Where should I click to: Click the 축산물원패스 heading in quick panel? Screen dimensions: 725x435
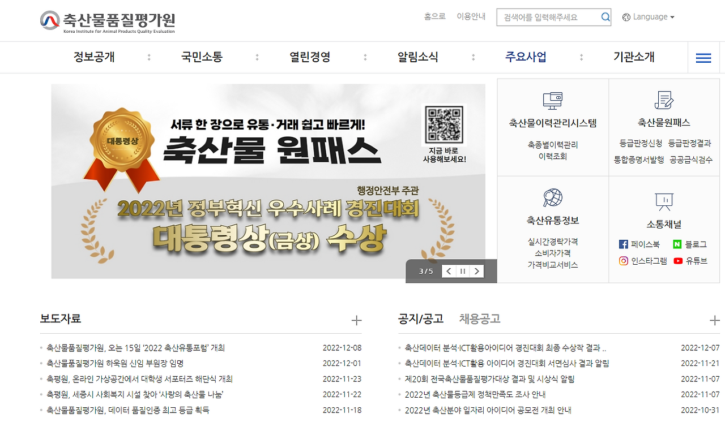click(664, 123)
